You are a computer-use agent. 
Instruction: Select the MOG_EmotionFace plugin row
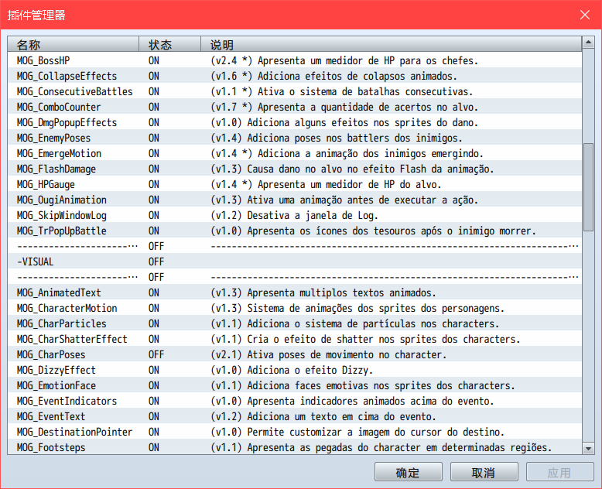[x=295, y=386]
